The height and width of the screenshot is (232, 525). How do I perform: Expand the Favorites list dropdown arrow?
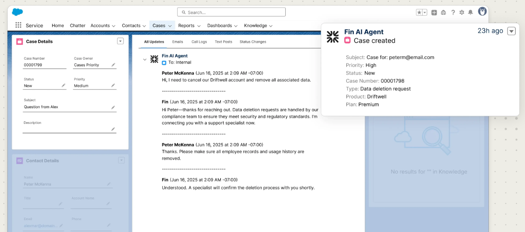425,12
